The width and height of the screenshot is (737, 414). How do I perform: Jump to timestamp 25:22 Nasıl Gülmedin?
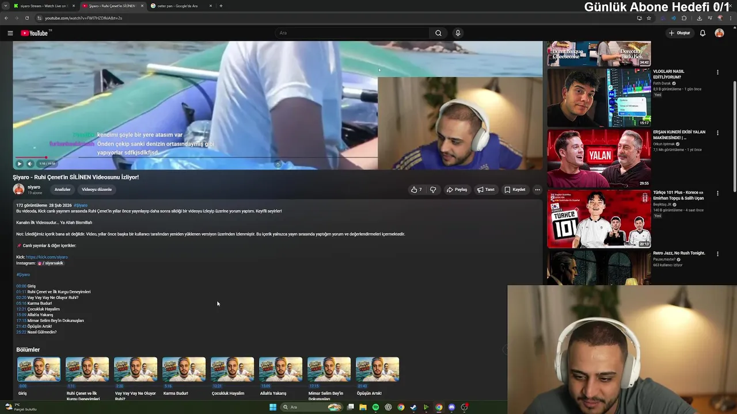pos(21,332)
